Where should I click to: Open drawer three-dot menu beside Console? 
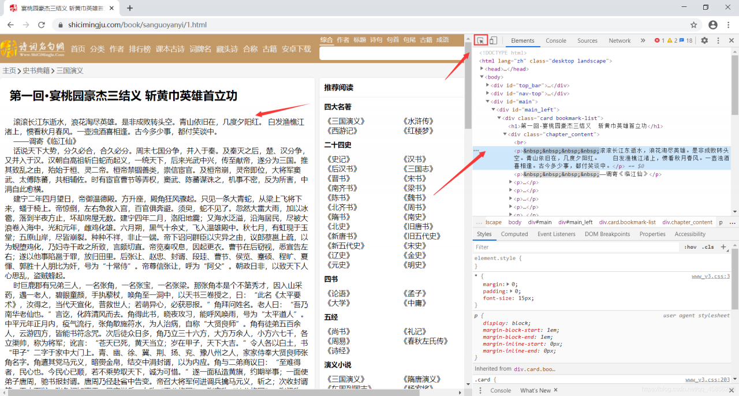coord(482,390)
